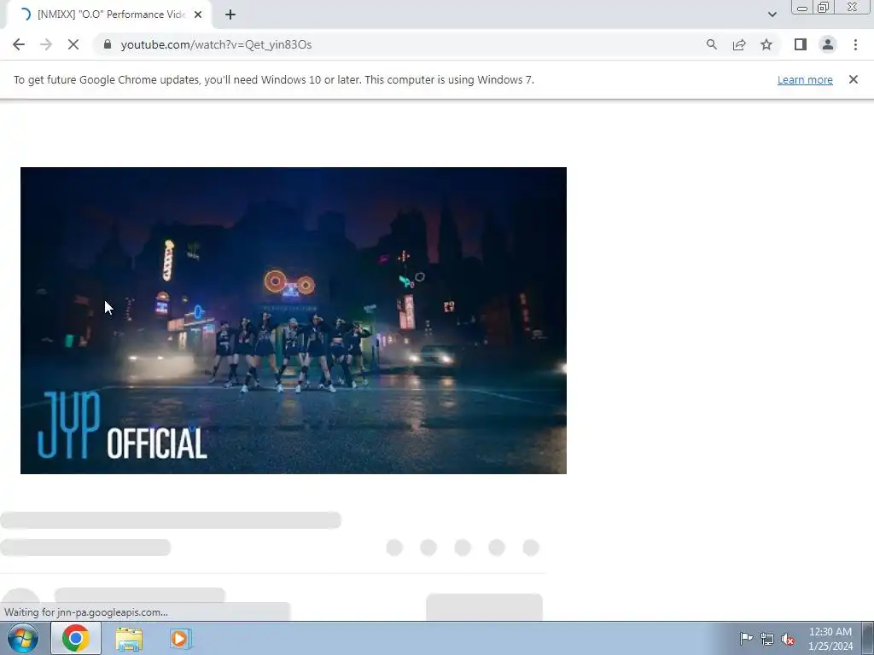Dismiss the Chrome update notification bar
This screenshot has width=874, height=655.
coord(853,79)
